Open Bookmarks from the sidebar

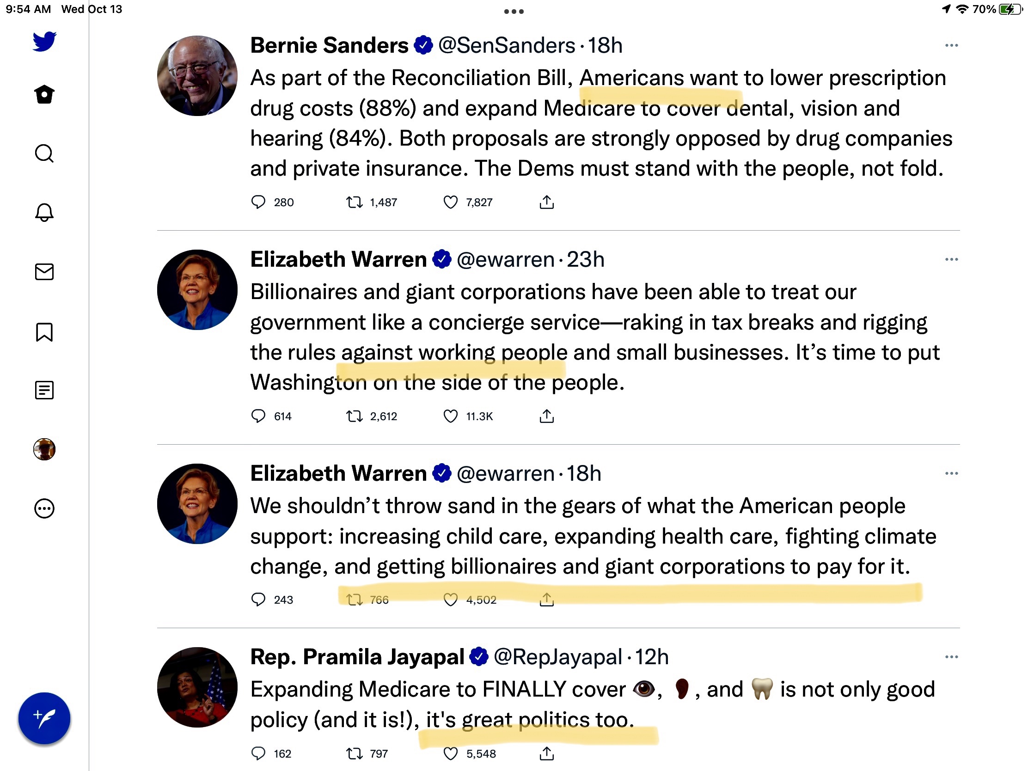(44, 332)
